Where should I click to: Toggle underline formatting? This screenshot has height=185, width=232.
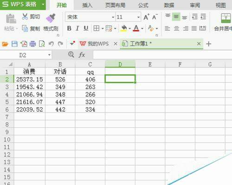point(86,28)
